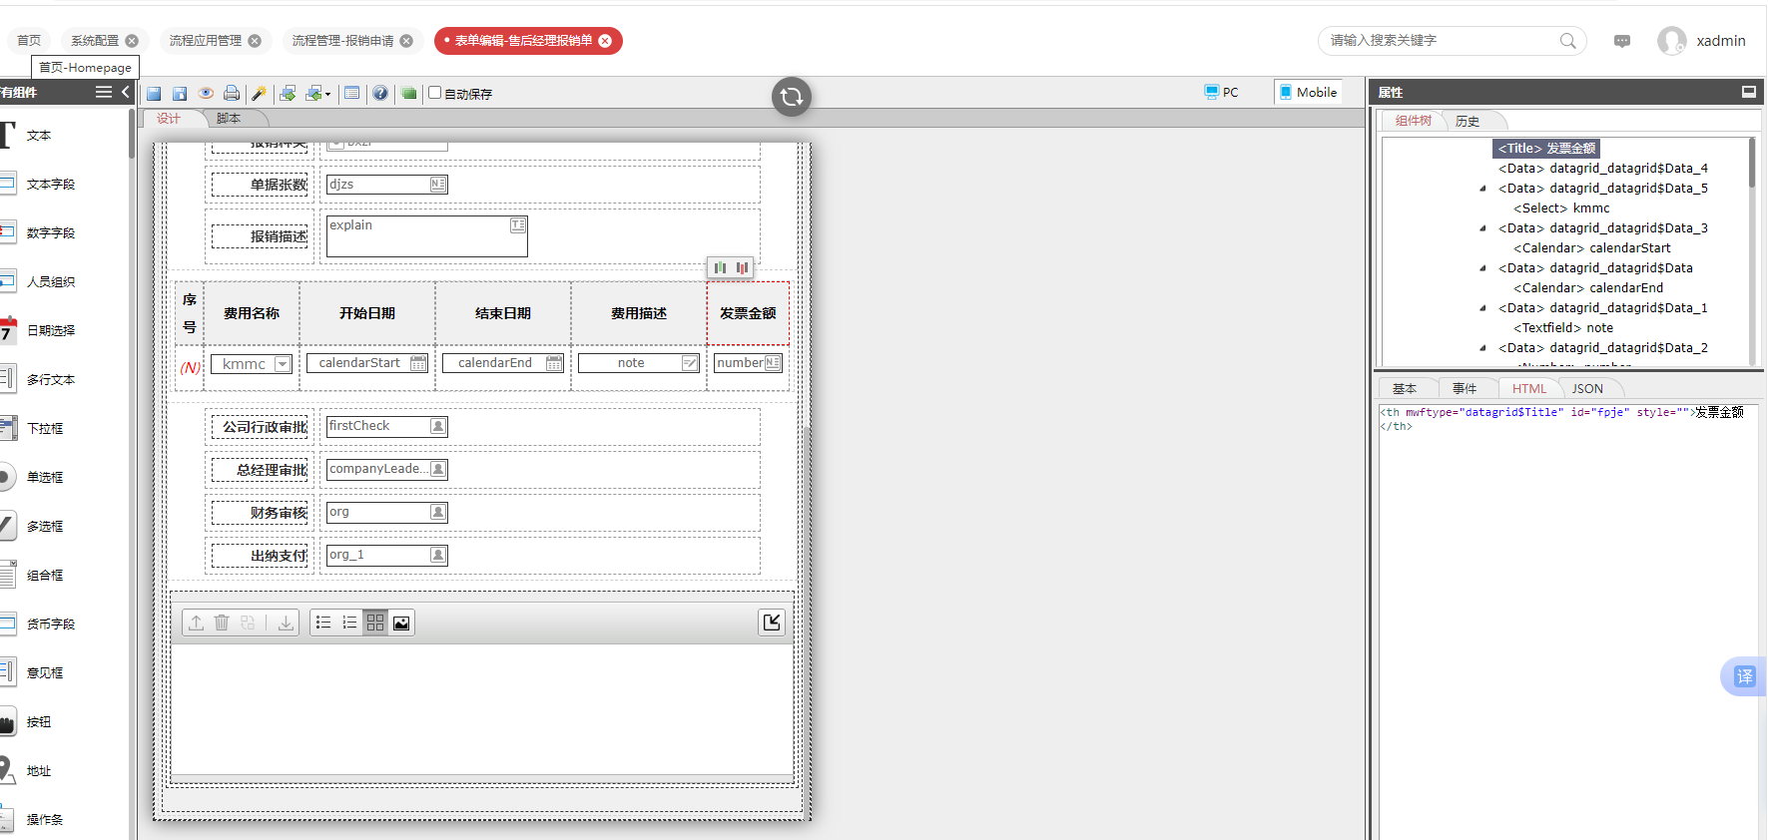Close the 系统配置 tab
The image size is (1768, 840).
click(132, 41)
